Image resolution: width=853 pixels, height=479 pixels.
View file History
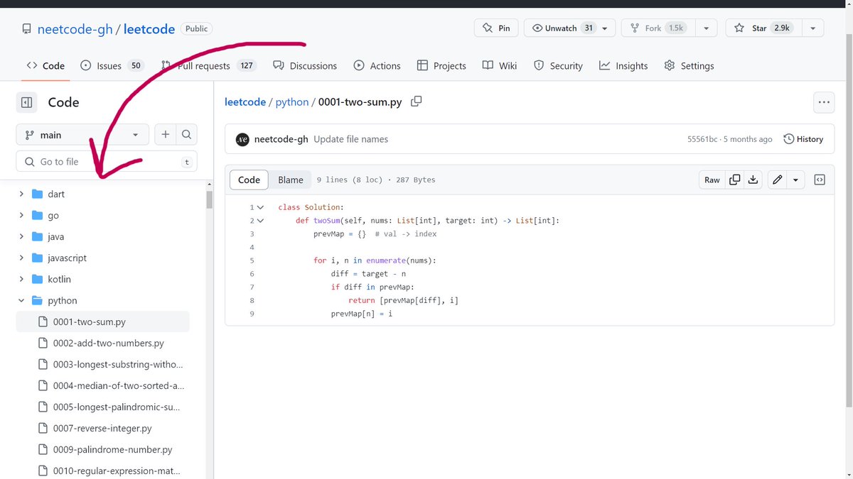(x=803, y=139)
